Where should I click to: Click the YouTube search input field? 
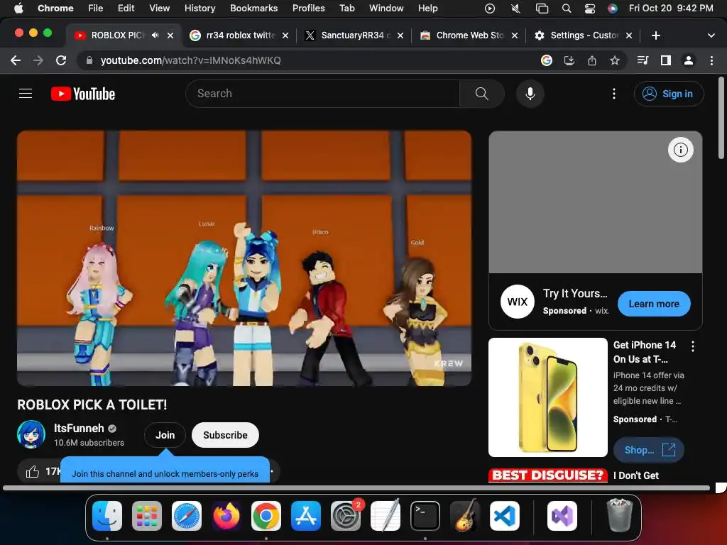[x=323, y=94]
